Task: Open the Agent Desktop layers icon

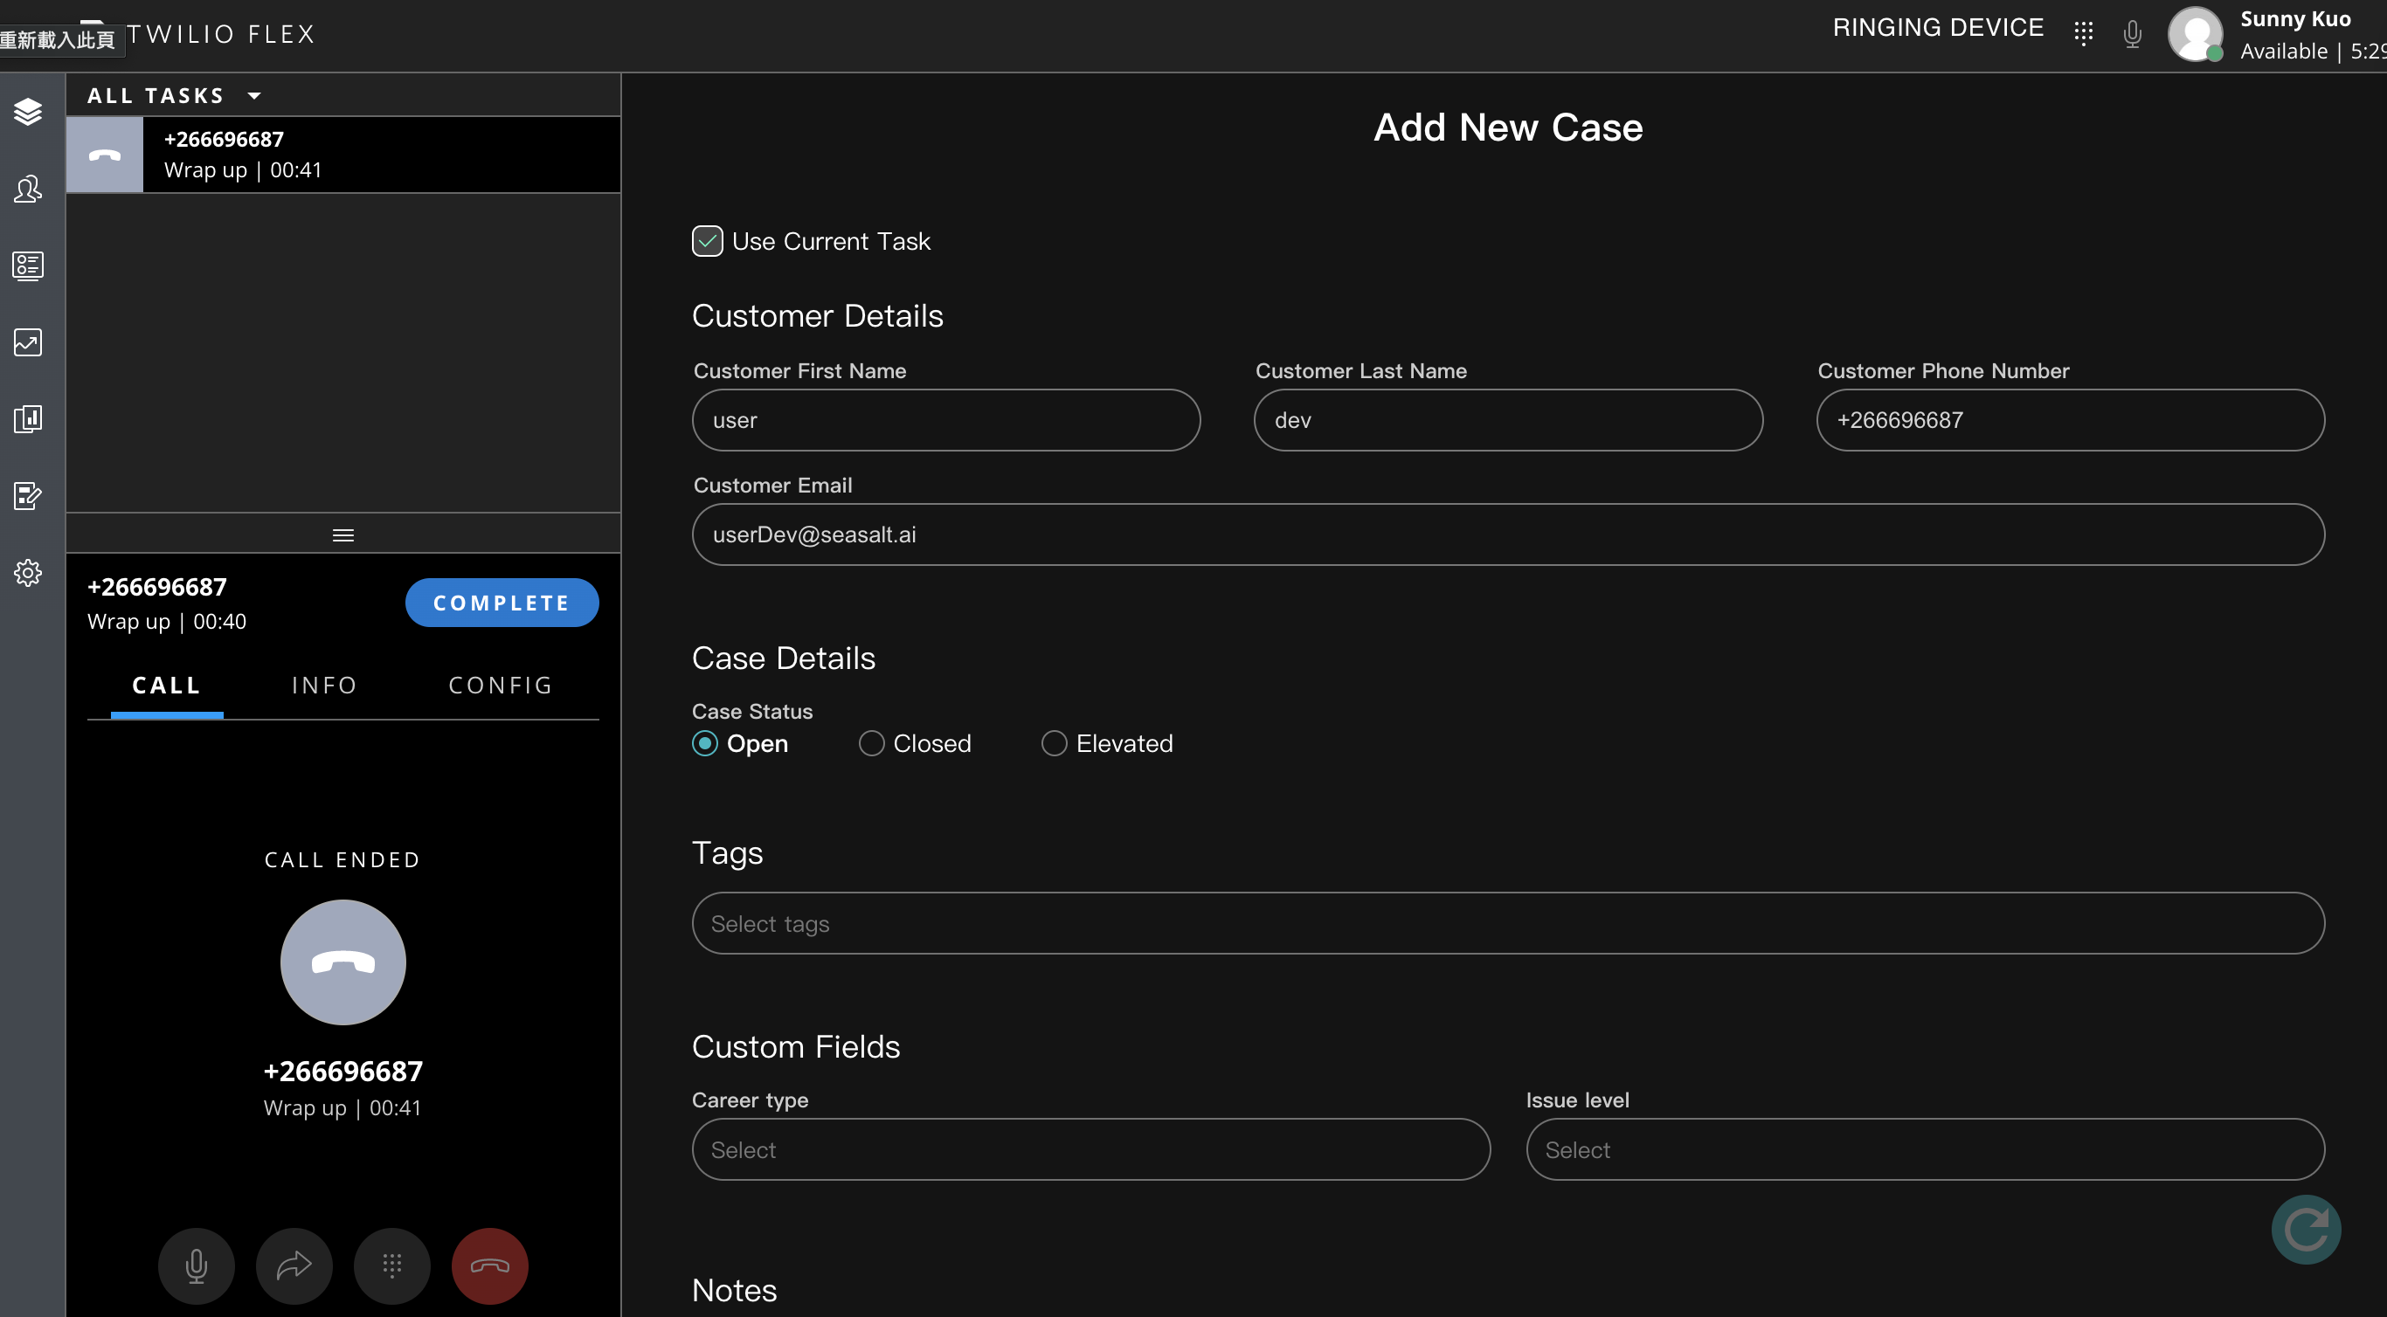Action: point(28,111)
